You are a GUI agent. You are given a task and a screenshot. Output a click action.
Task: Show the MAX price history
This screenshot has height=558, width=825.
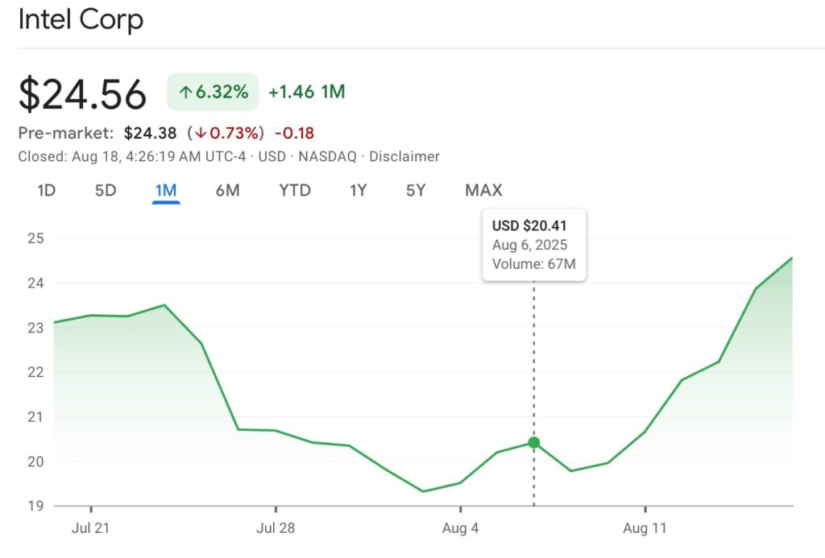pyautogui.click(x=483, y=190)
